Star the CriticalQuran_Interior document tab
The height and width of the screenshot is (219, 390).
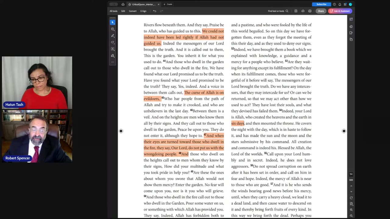pyautogui.click(x=129, y=4)
